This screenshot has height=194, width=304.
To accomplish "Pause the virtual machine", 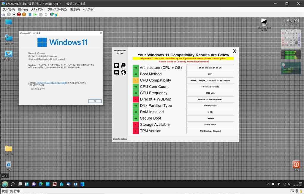I will click(x=30, y=15).
